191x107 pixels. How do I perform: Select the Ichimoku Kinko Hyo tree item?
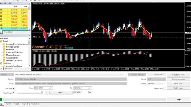tap(15, 52)
